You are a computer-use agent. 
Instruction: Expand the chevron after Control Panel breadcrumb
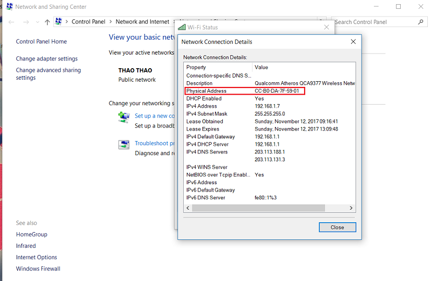tap(110, 22)
